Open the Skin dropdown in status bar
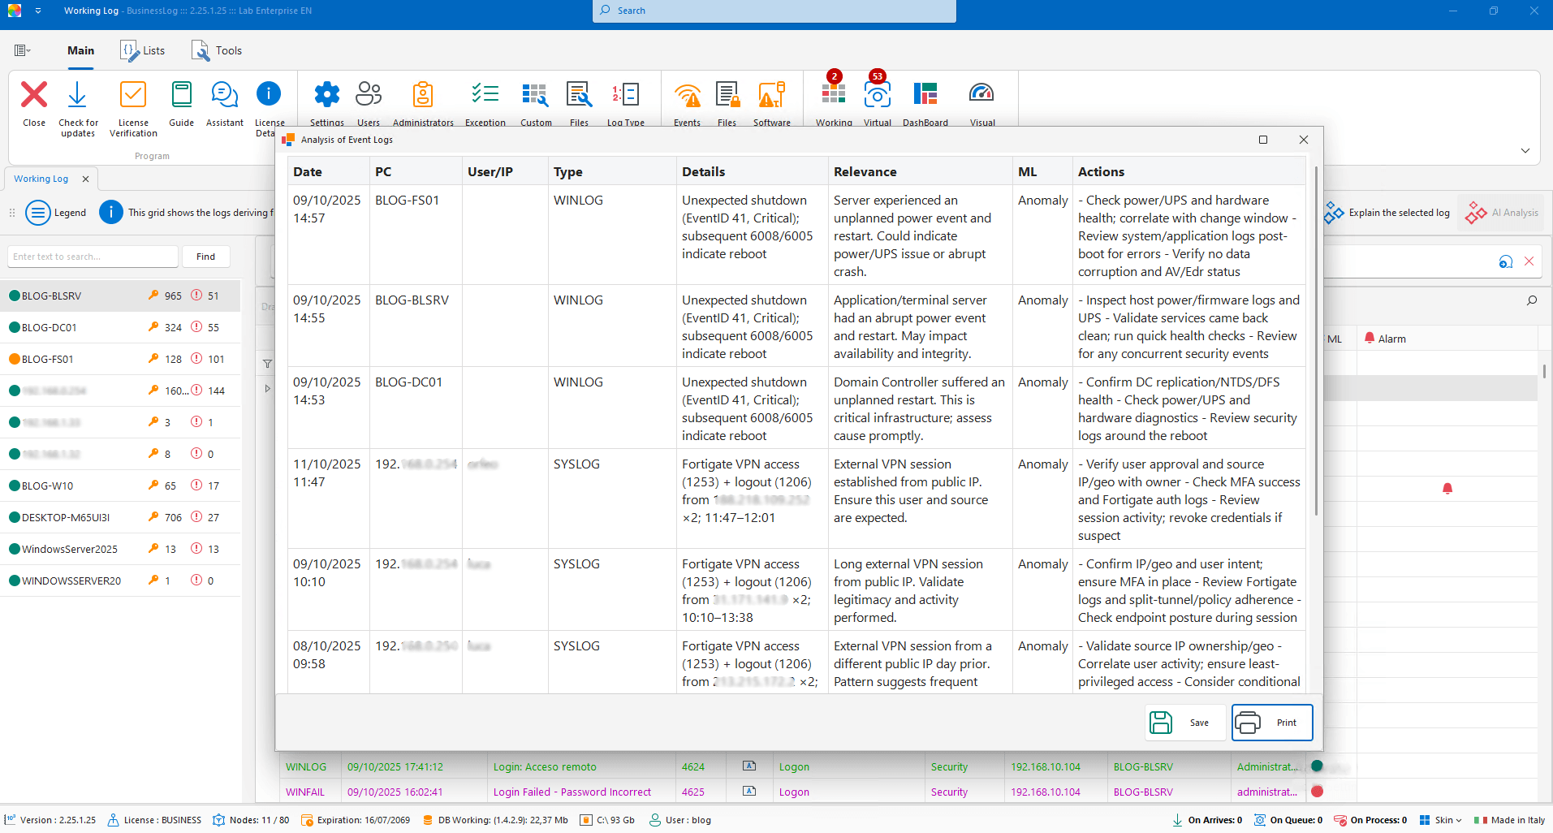Viewport: 1553px width, 833px height. (1442, 820)
